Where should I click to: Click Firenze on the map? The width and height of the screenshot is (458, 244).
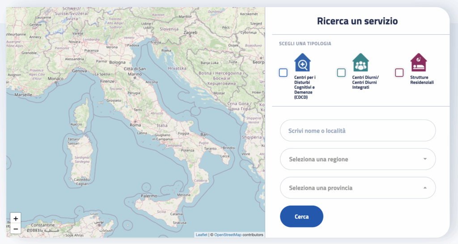(107, 81)
